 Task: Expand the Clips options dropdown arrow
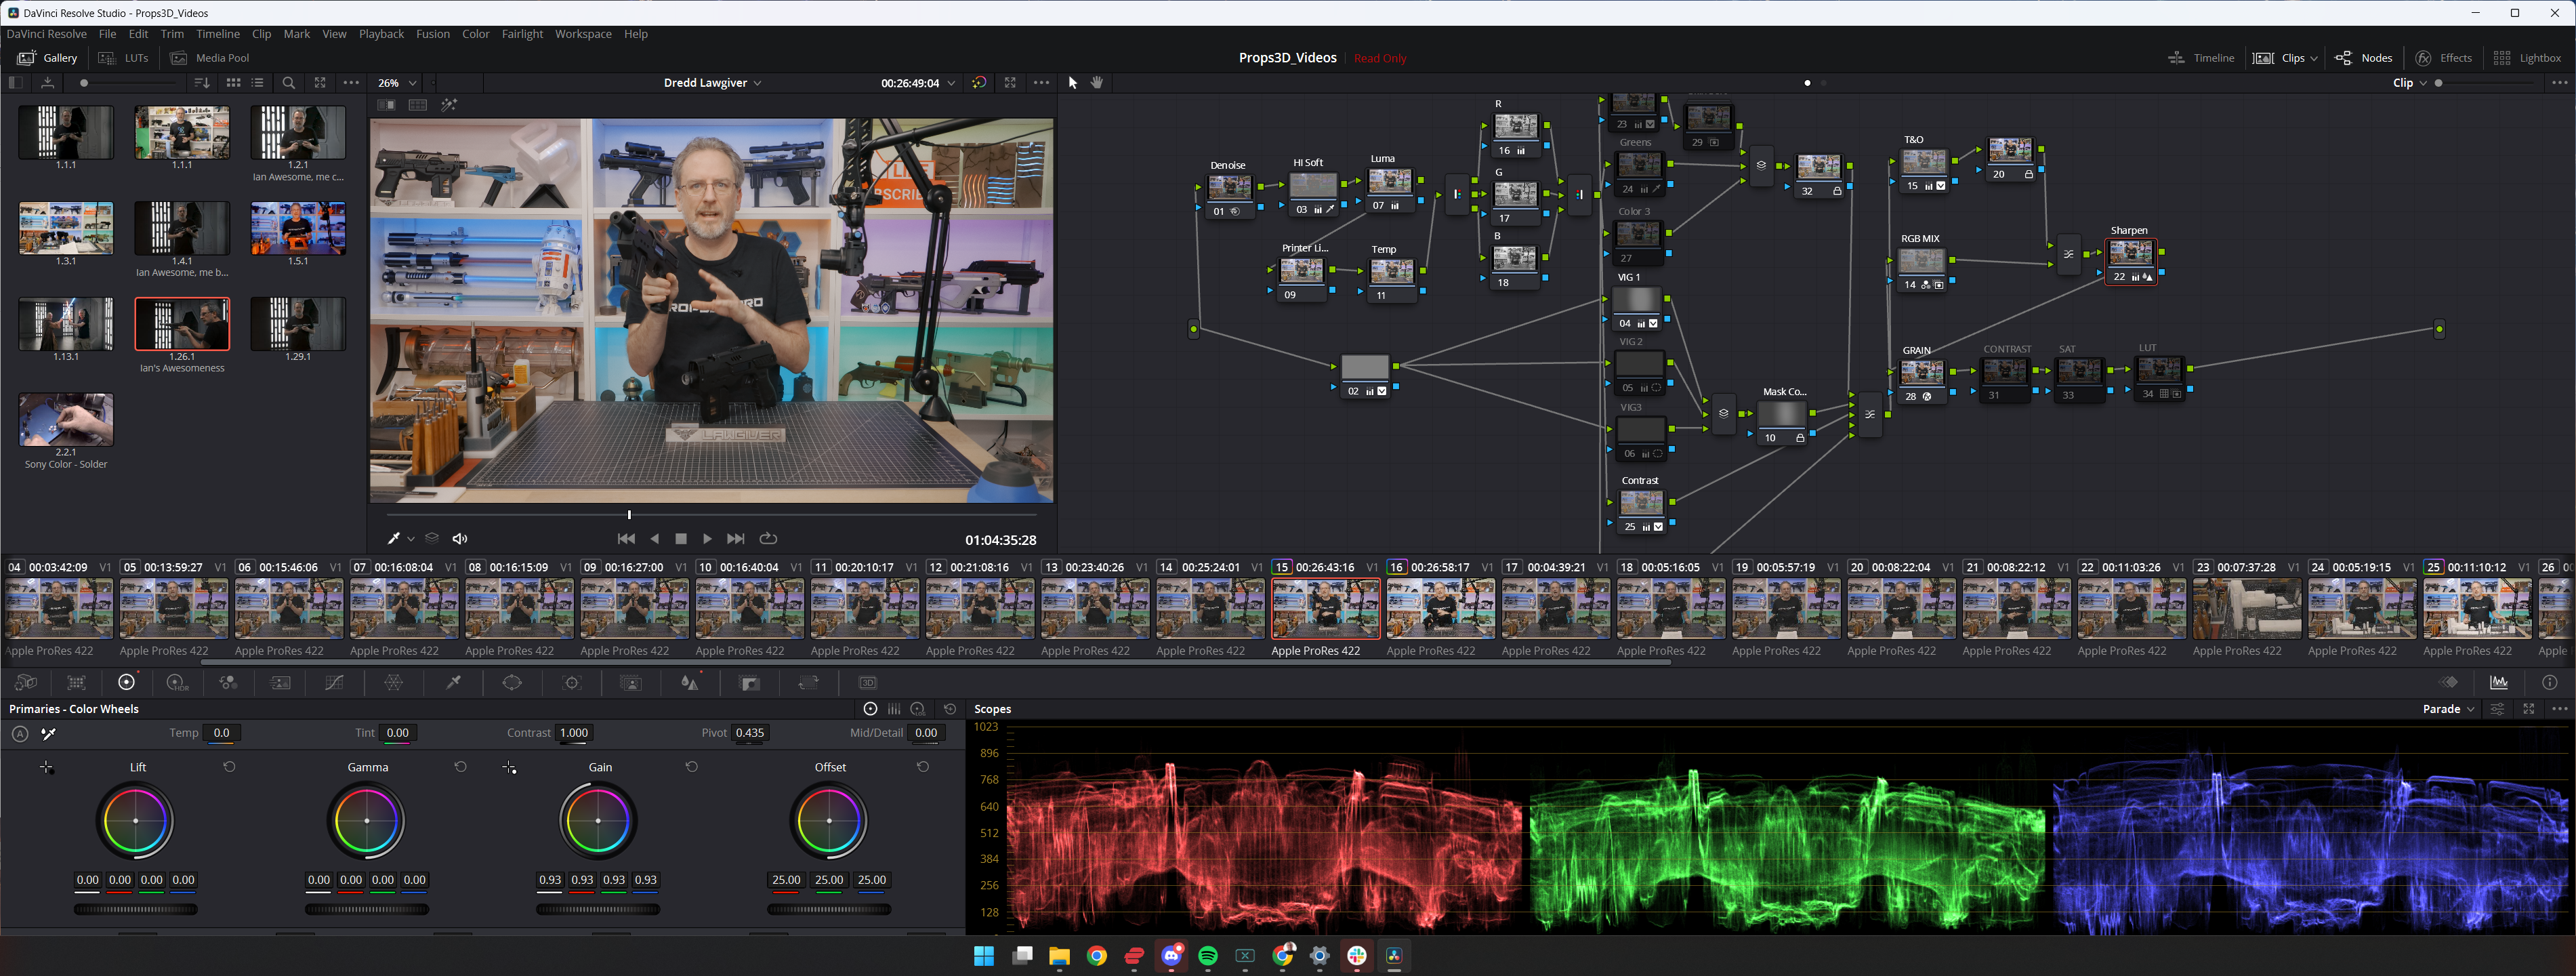tap(2313, 58)
